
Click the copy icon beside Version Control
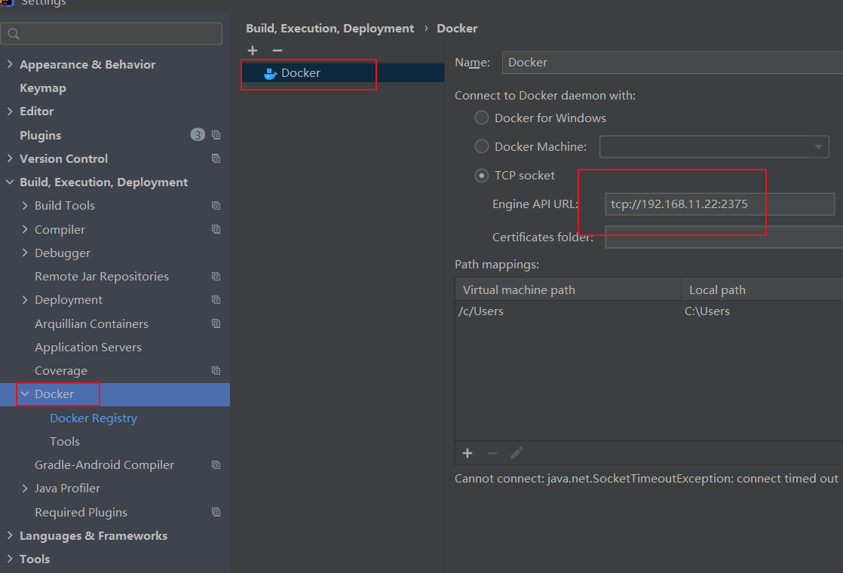pos(216,158)
